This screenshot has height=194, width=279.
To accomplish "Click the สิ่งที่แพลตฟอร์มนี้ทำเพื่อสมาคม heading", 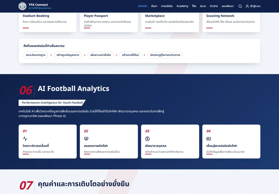I will [44, 46].
